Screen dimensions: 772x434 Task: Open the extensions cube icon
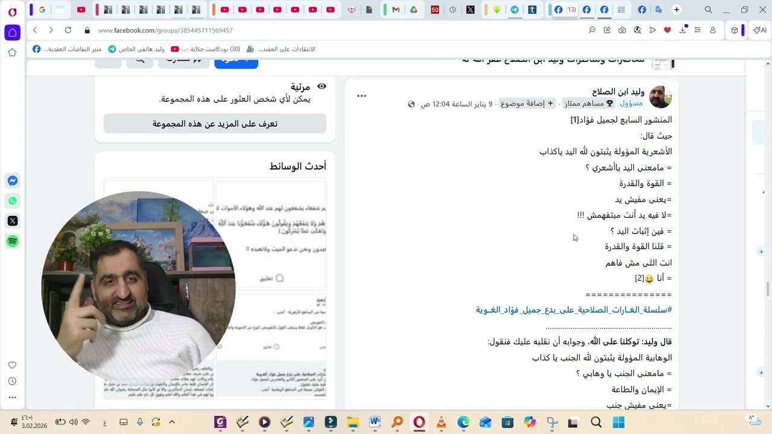(734, 30)
